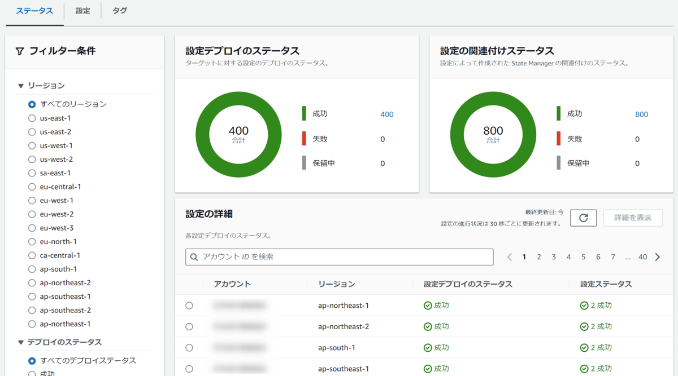Click green 成功 swatch in deploy status legend
This screenshot has height=376, width=678.
coord(304,113)
